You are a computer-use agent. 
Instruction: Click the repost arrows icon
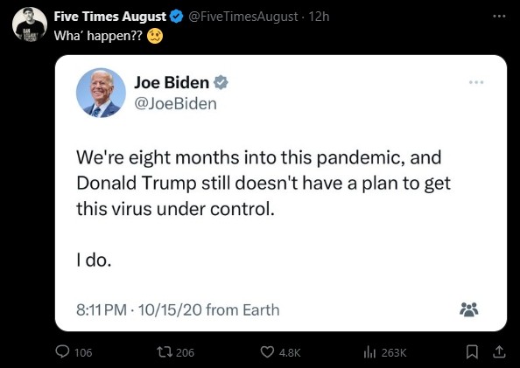165,351
